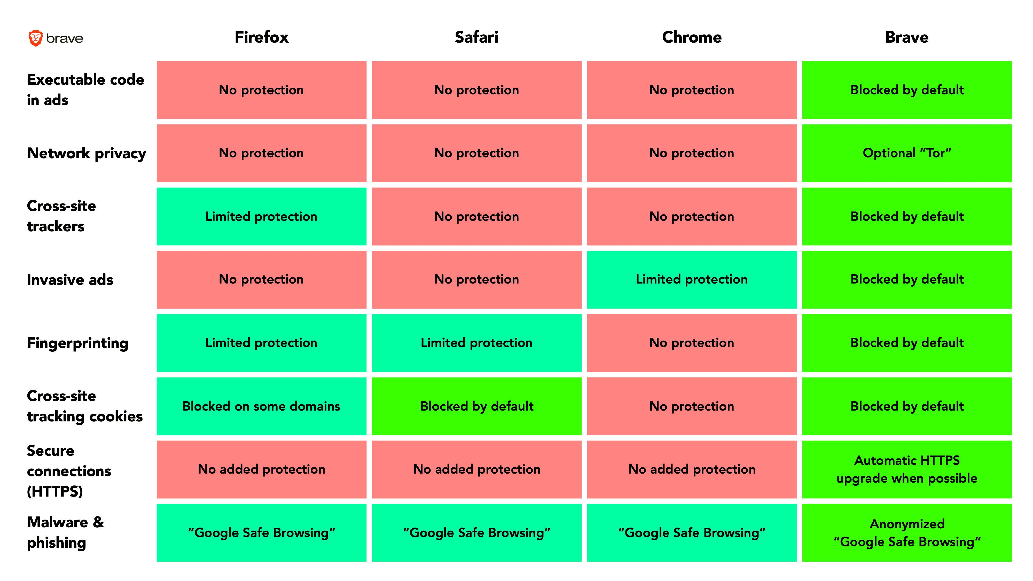The width and height of the screenshot is (1033, 581).
Task: Click the Malware & phishing row label
Action: (65, 532)
